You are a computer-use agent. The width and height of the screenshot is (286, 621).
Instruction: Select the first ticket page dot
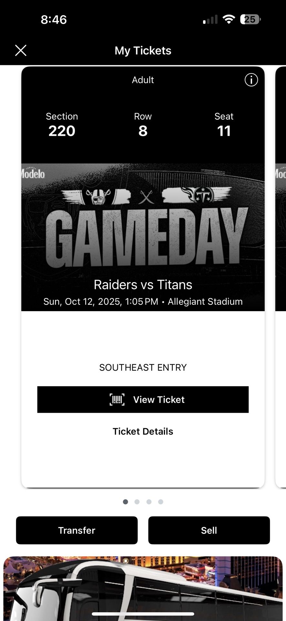coord(126,502)
